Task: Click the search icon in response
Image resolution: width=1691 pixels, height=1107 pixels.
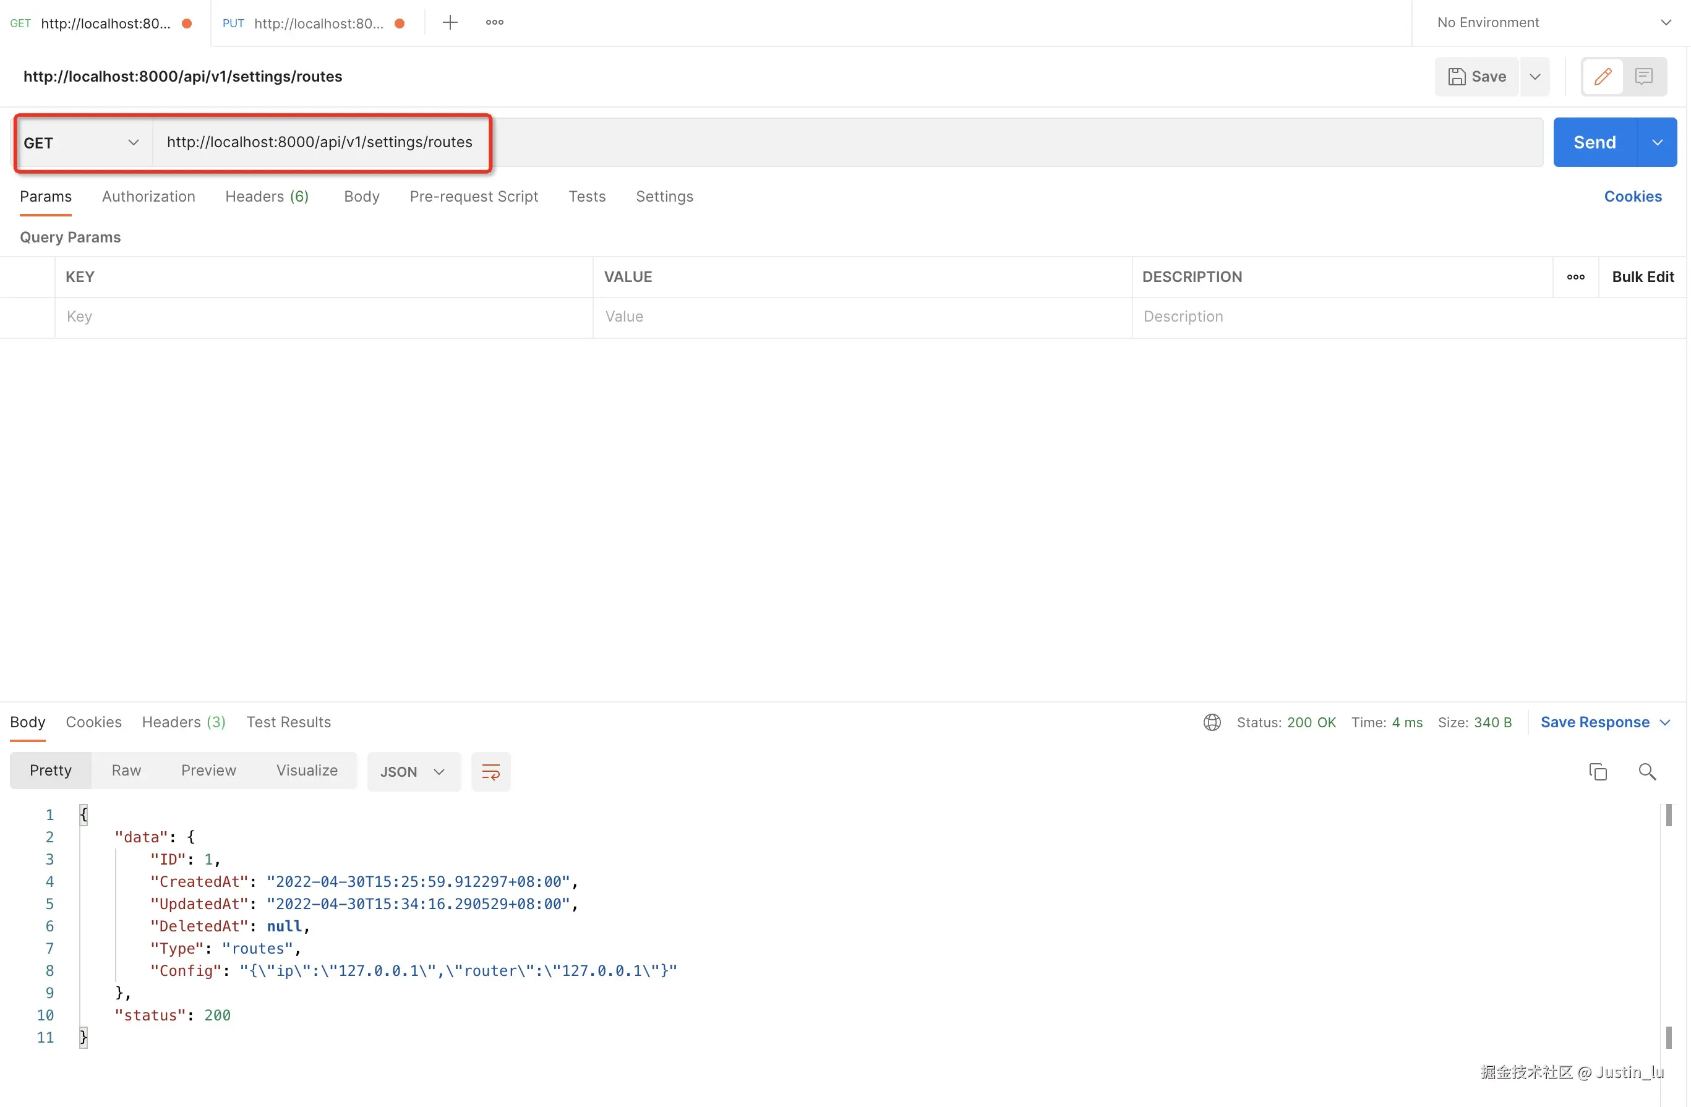Action: (1647, 772)
